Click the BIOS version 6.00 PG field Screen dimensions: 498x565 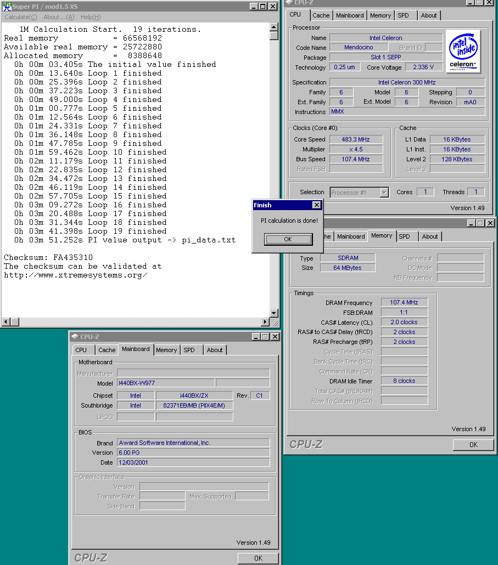tap(193, 453)
